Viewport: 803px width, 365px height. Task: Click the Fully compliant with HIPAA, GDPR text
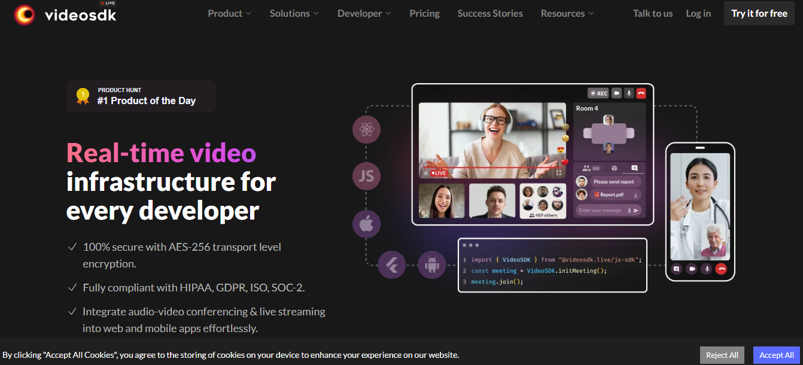click(x=193, y=287)
